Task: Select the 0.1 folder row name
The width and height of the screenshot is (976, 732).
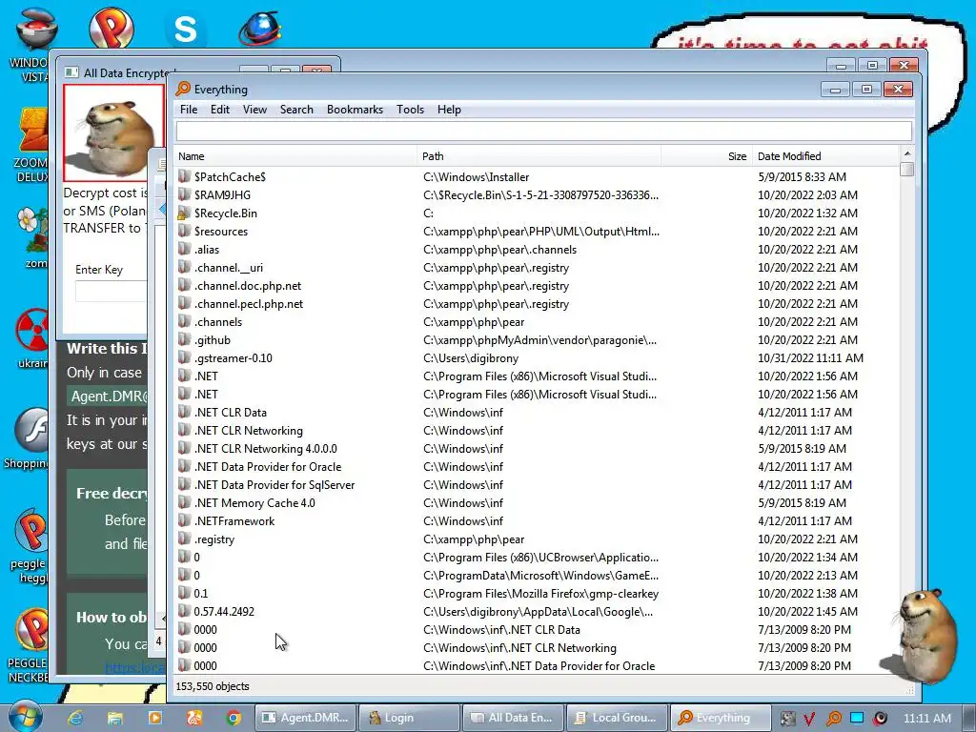Action: [x=200, y=593]
